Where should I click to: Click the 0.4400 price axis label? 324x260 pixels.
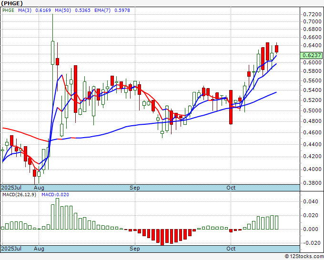pyautogui.click(x=312, y=145)
